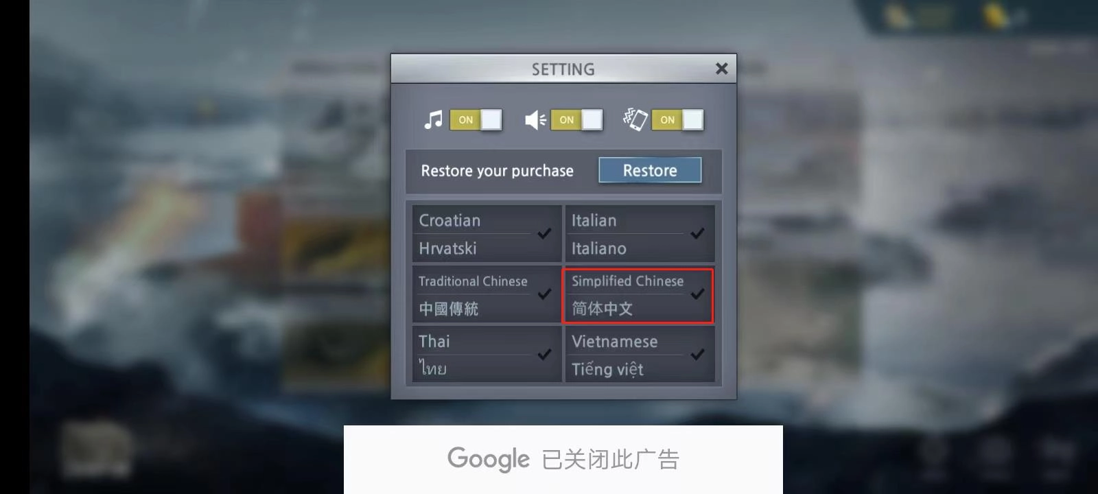Select Vietnamese Tiếng việt language
The image size is (1098, 494).
click(640, 355)
